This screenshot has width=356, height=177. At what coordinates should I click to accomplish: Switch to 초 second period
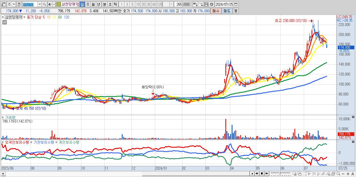[110, 4]
